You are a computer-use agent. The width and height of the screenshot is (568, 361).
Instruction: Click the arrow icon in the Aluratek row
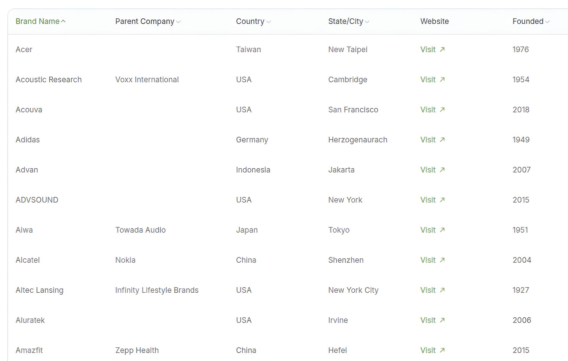click(x=442, y=320)
